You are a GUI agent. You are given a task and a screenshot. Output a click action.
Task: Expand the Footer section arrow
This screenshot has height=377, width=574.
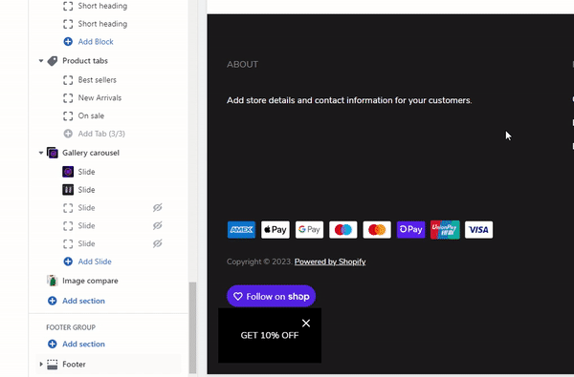coord(41,365)
